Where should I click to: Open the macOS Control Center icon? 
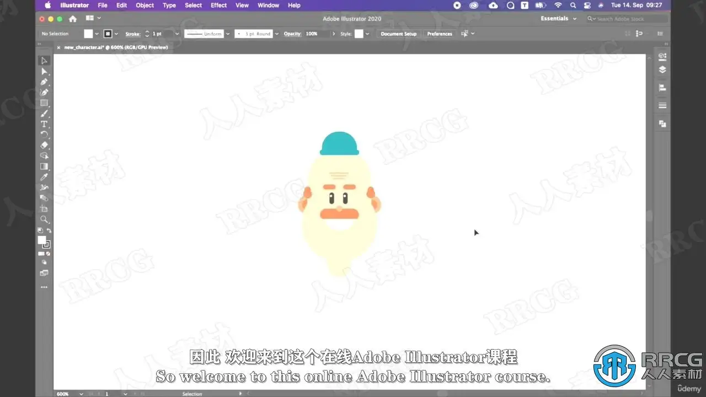[587, 5]
